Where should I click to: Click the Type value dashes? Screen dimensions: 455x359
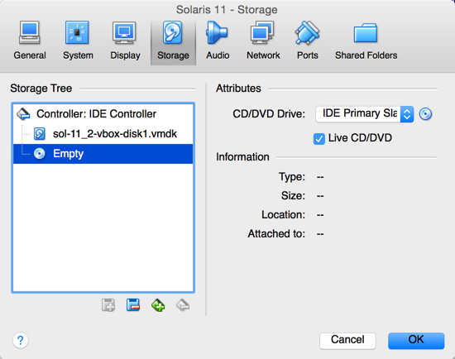(320, 177)
